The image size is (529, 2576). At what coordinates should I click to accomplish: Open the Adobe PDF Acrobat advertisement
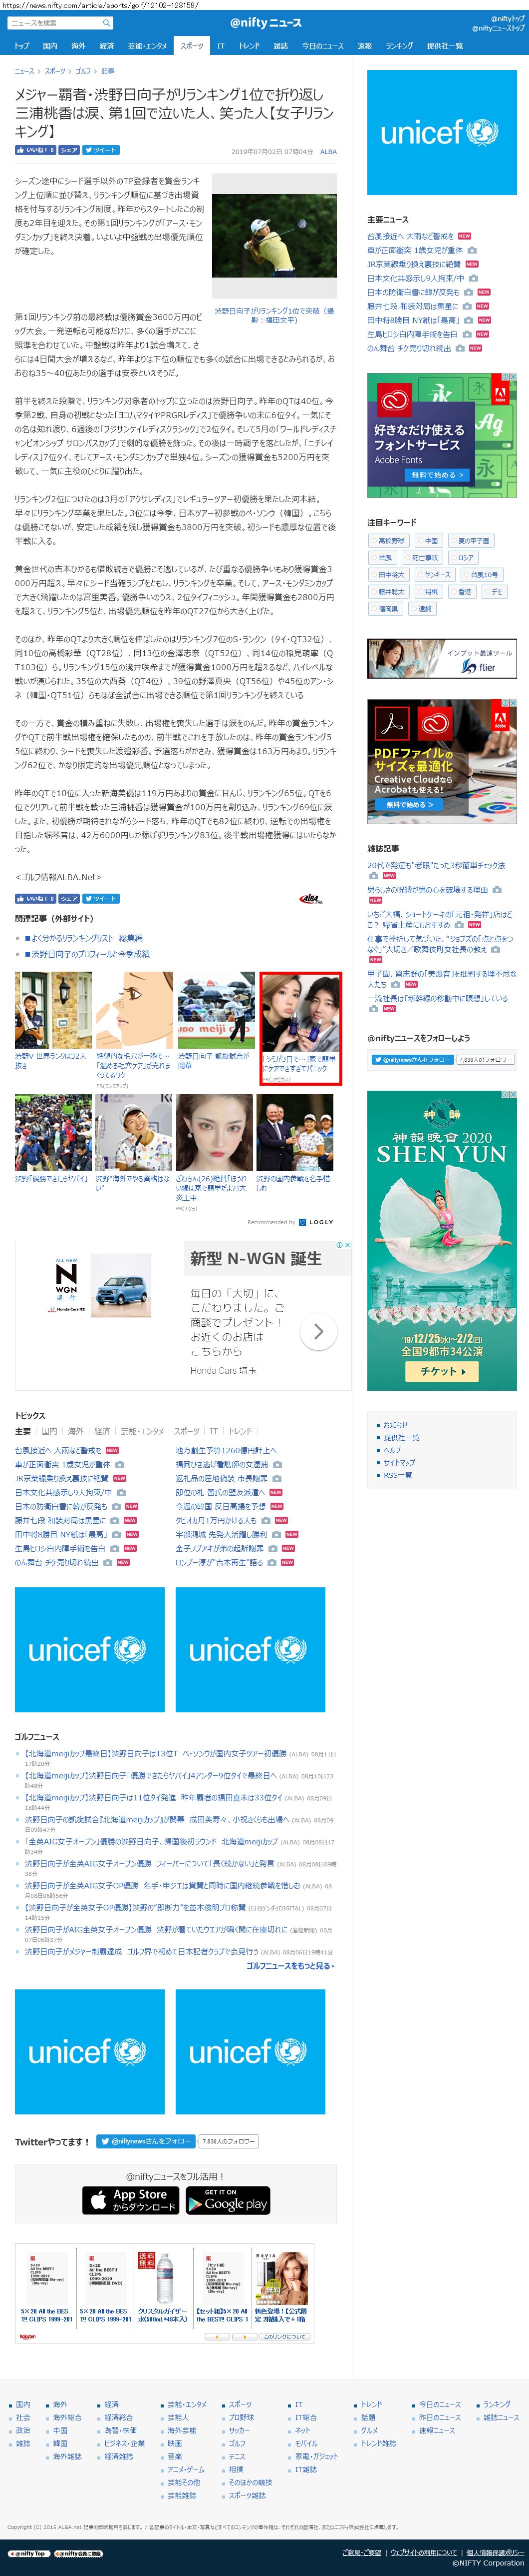coord(442,761)
